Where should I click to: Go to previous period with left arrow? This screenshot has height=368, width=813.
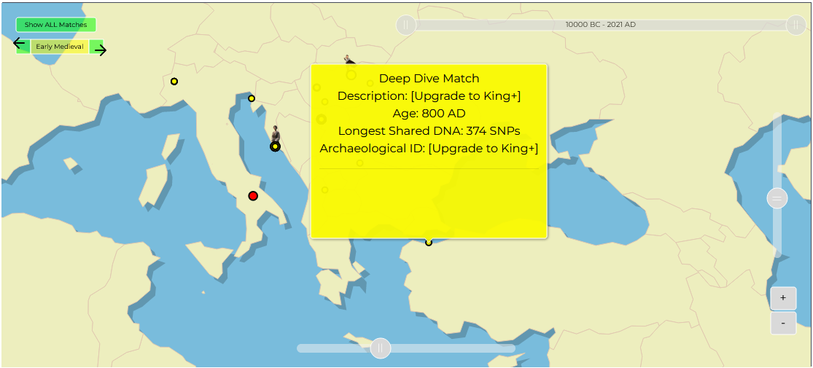pyautogui.click(x=21, y=44)
